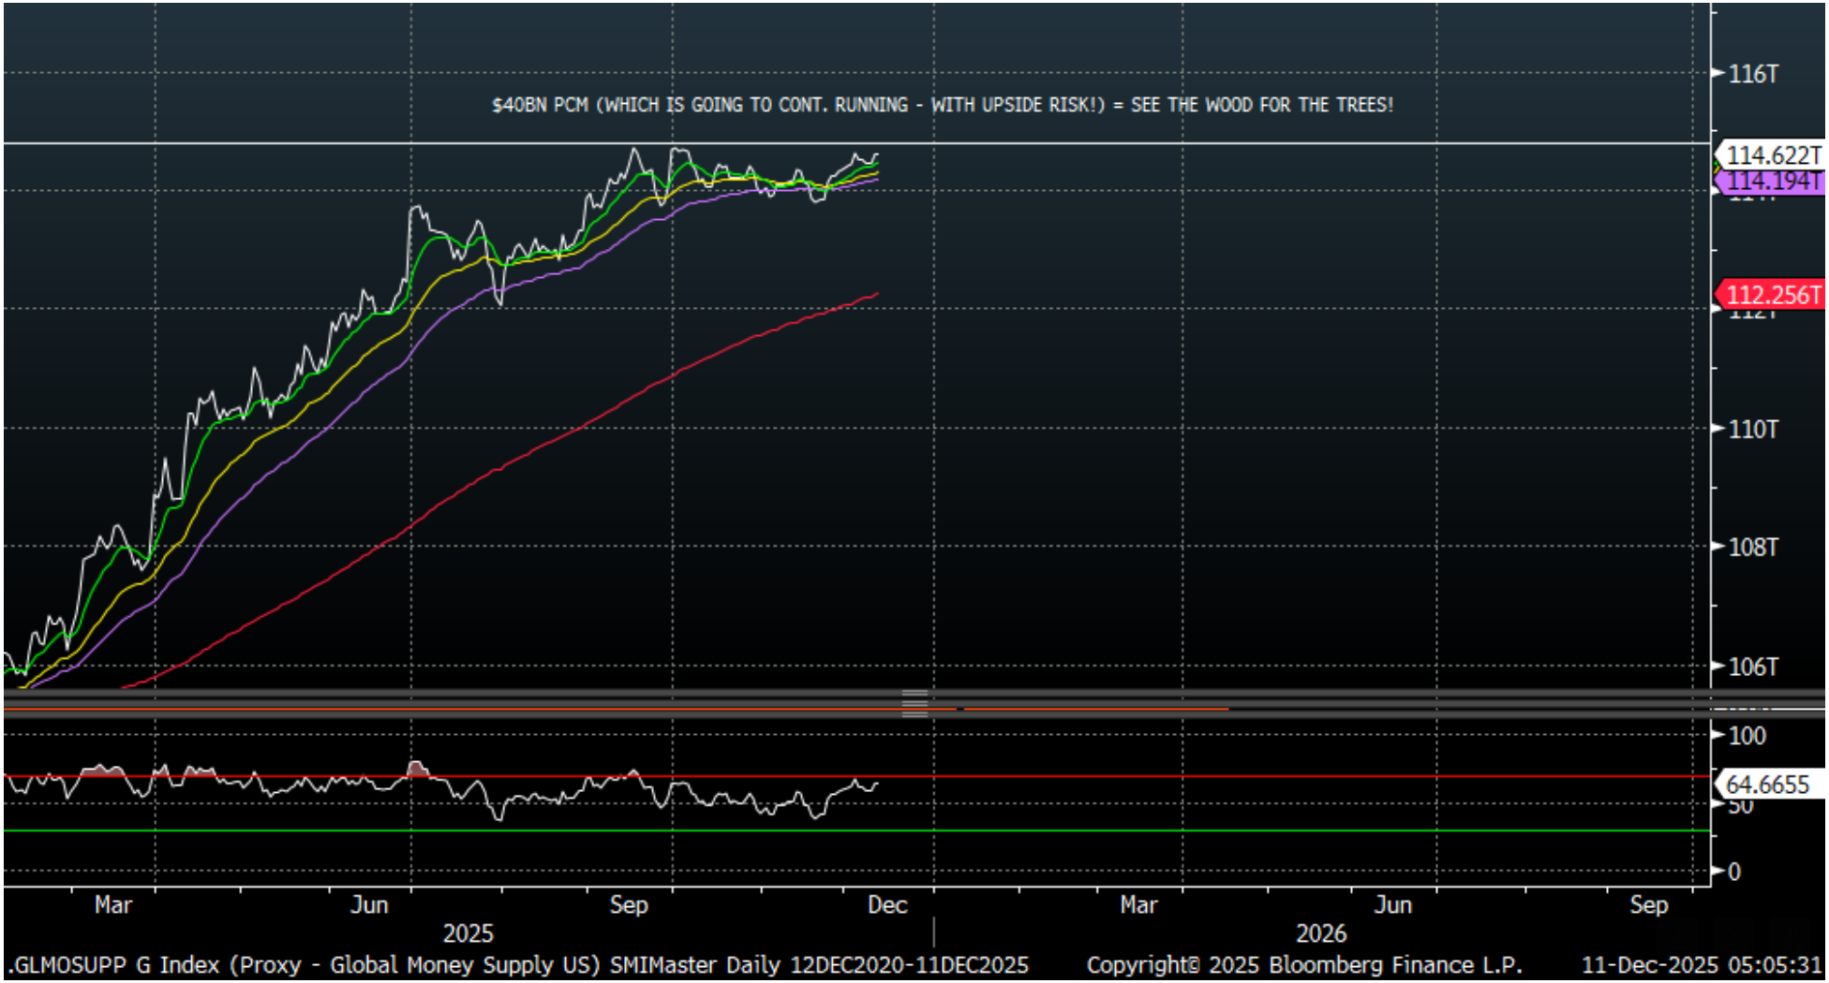Viewport: 1829px width, 983px height.
Task: Click the white 114.622T last-price tag
Action: (x=1771, y=154)
